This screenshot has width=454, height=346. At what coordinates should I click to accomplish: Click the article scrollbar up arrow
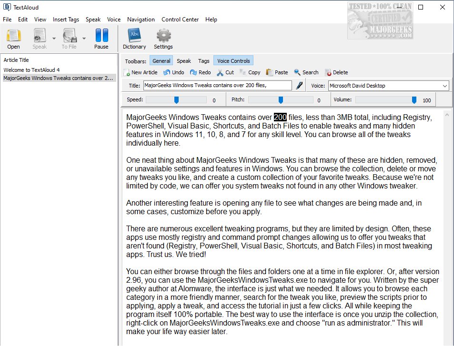pos(447,115)
